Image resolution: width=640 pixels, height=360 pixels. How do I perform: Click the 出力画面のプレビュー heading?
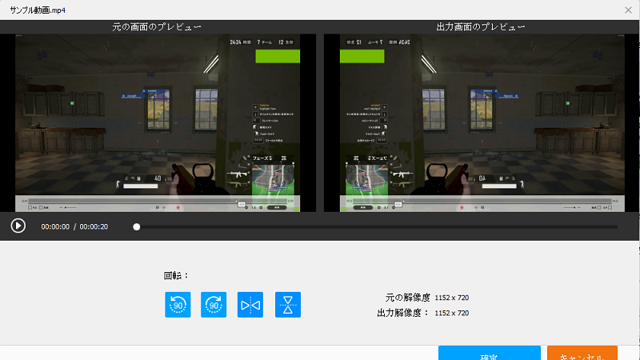481,27
